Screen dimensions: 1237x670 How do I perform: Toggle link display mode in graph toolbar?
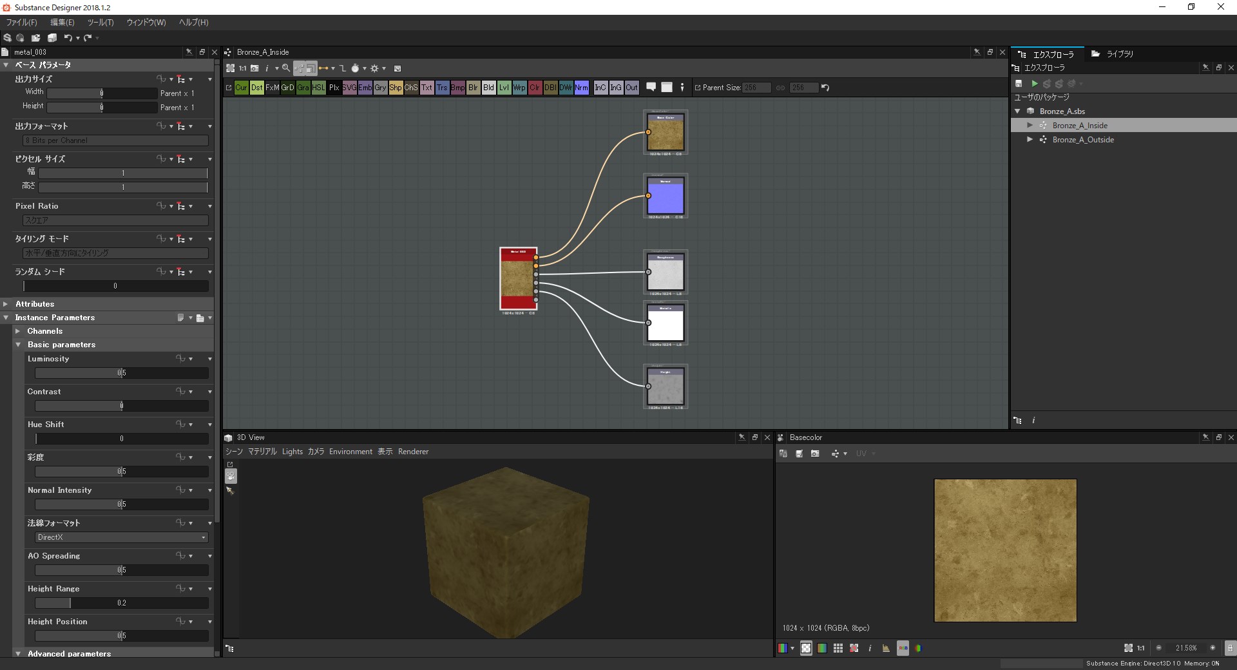(x=323, y=68)
